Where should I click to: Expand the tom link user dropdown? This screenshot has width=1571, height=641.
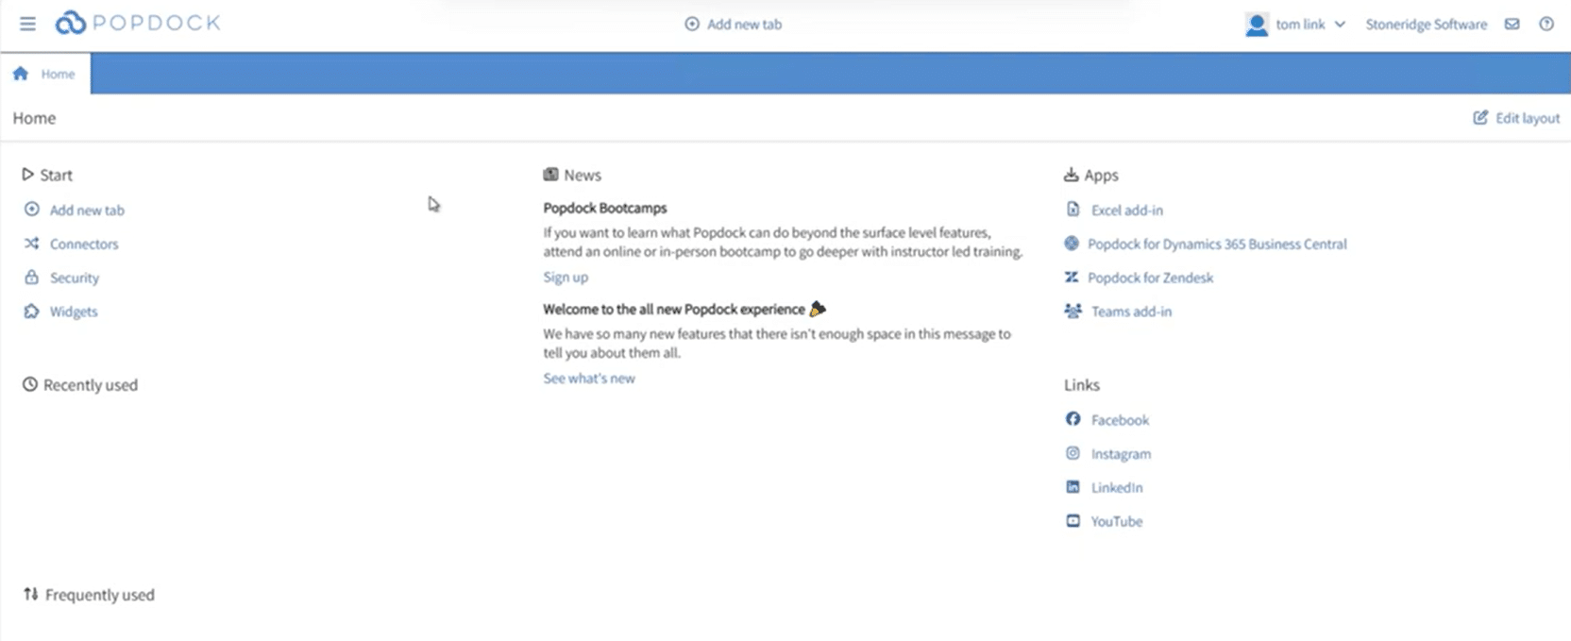1339,25
